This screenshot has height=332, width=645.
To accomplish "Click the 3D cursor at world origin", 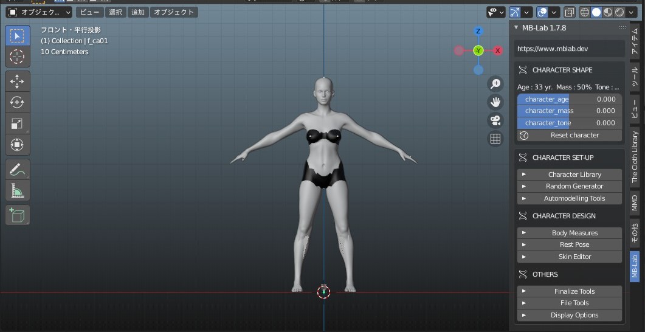I will click(x=324, y=292).
